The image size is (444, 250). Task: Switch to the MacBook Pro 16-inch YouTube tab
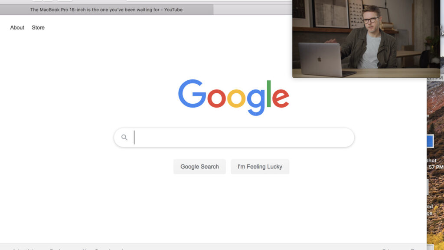pyautogui.click(x=107, y=10)
